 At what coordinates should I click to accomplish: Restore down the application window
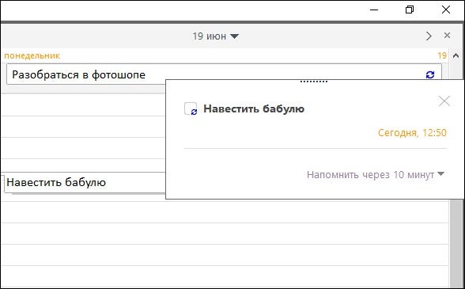410,10
